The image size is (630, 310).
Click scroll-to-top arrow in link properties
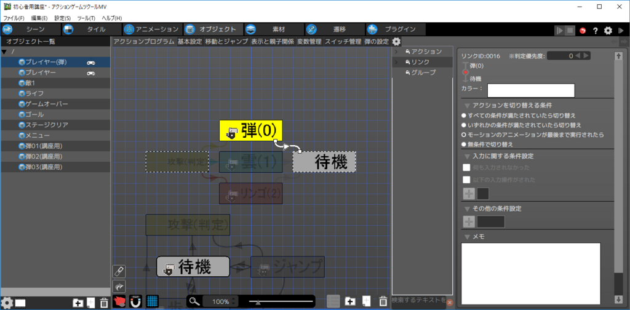(618, 56)
